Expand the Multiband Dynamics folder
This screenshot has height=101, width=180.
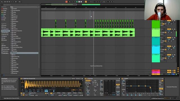(x=11, y=31)
